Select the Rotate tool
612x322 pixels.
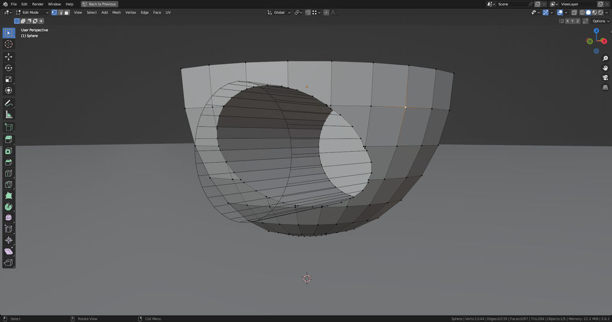point(9,68)
